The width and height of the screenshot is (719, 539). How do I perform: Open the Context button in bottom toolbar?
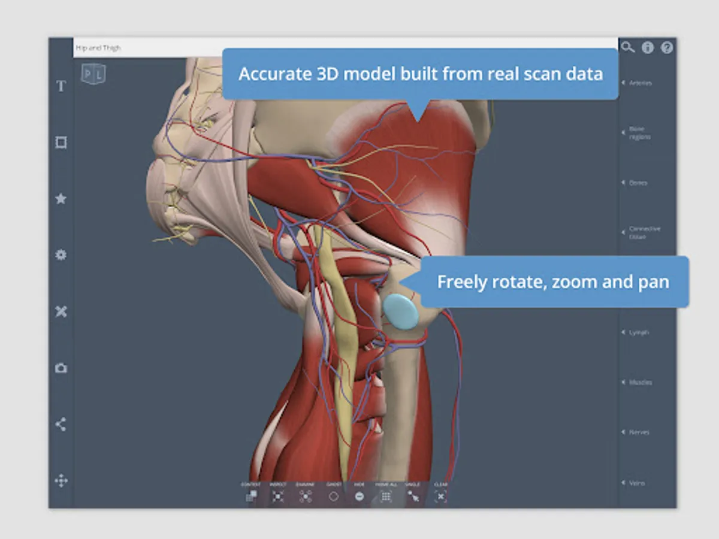pos(252,492)
